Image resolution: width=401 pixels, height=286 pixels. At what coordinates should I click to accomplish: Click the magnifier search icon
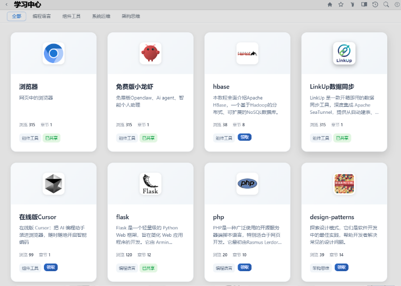click(386, 4)
